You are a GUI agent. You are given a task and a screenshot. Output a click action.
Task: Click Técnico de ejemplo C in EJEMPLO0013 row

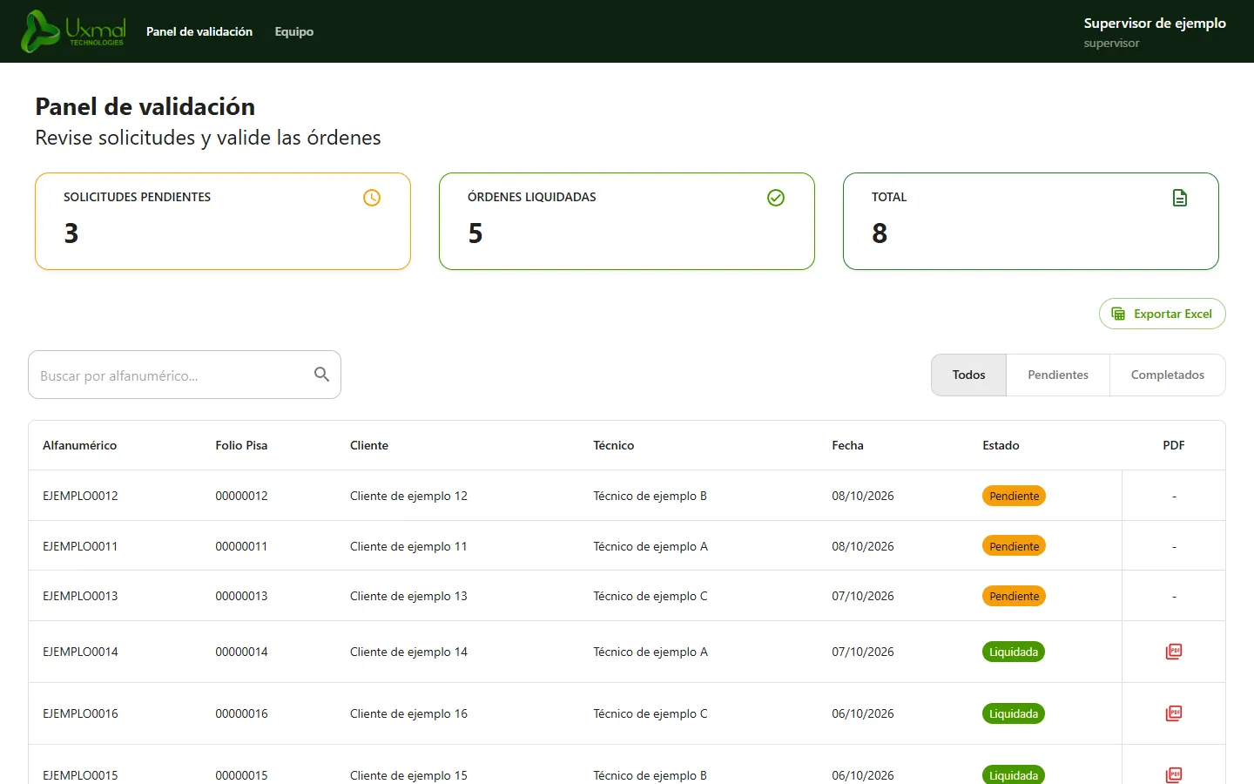[x=651, y=596]
